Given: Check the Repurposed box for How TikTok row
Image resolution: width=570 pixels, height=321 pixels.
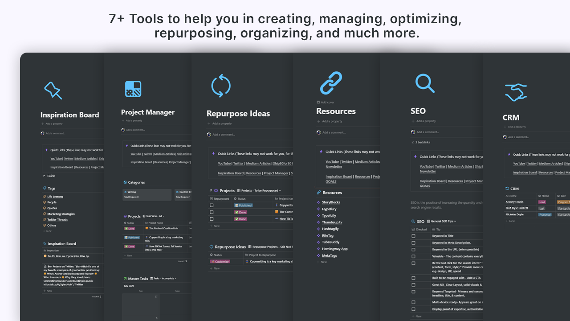Looking at the screenshot, I should (x=212, y=219).
